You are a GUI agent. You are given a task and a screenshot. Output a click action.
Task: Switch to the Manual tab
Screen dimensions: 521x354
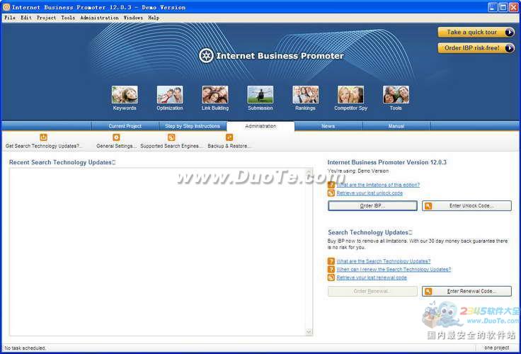(396, 126)
